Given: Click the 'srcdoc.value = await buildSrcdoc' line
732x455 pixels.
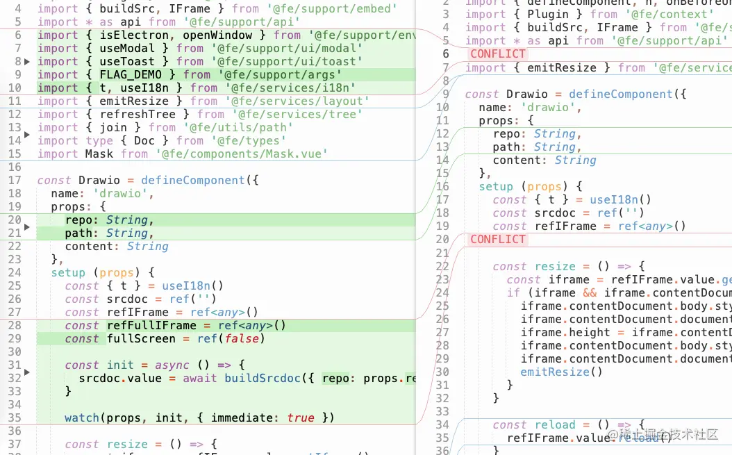Looking at the screenshot, I should tap(247, 379).
